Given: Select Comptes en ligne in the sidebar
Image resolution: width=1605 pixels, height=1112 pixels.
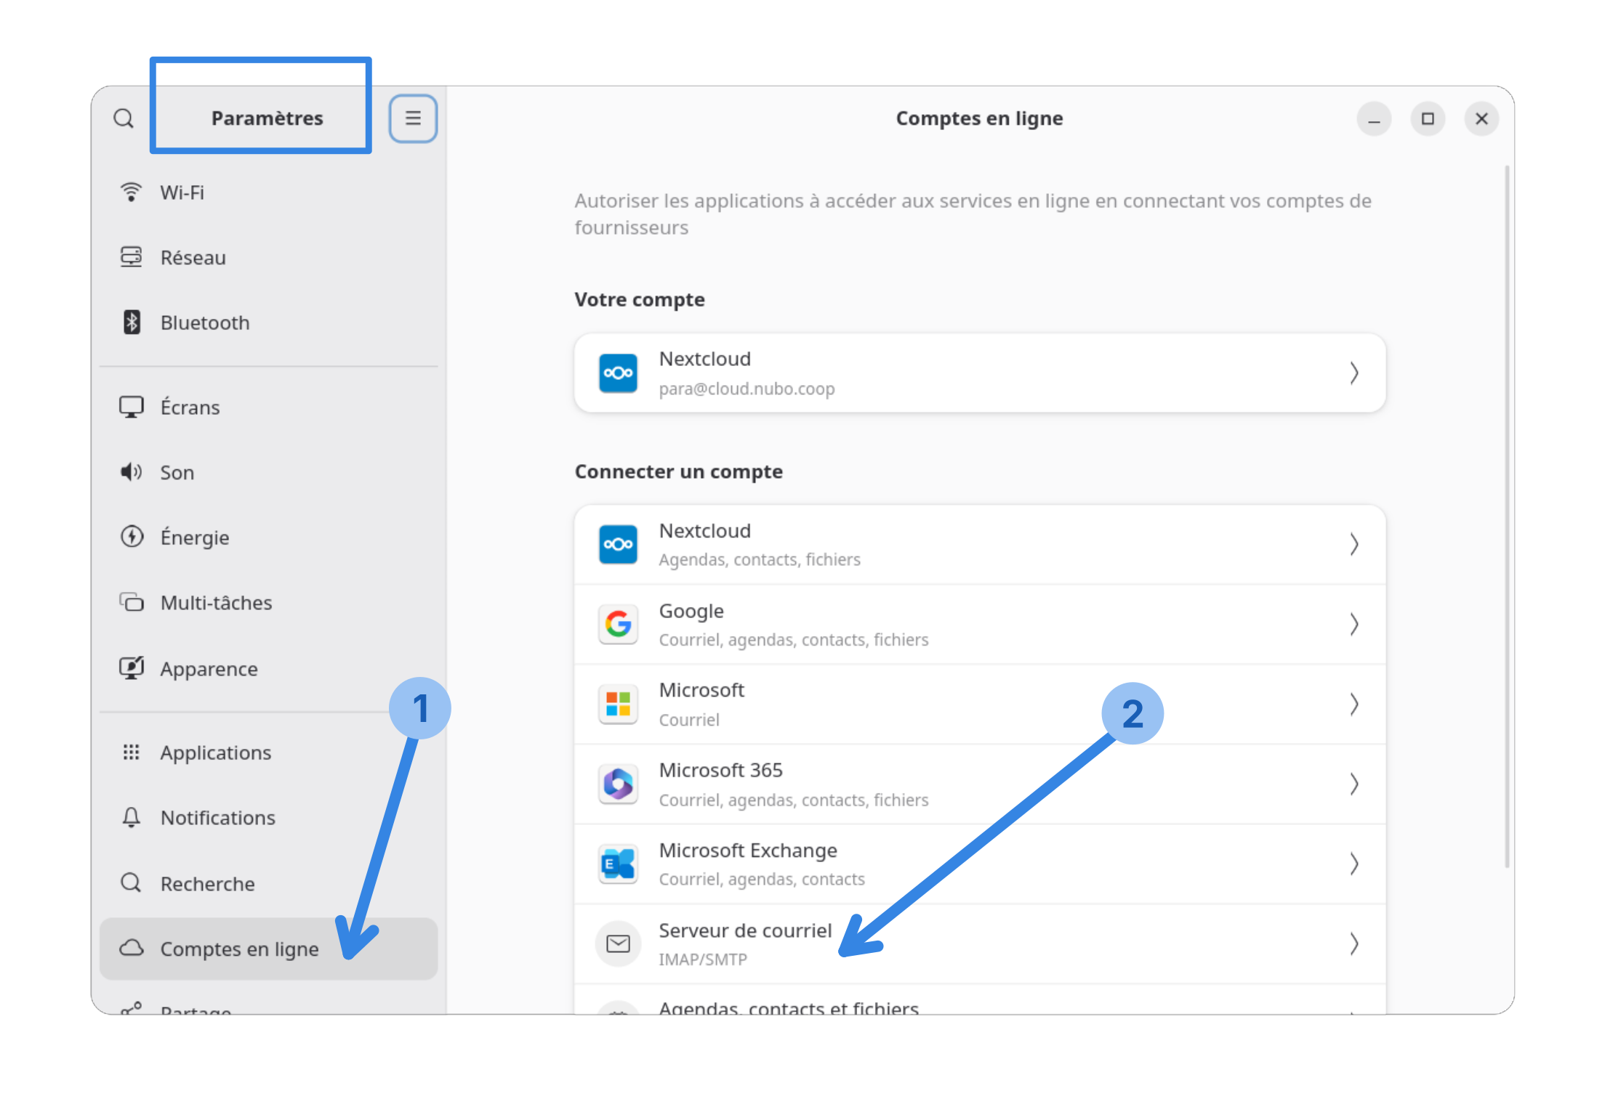Looking at the screenshot, I should (x=268, y=949).
